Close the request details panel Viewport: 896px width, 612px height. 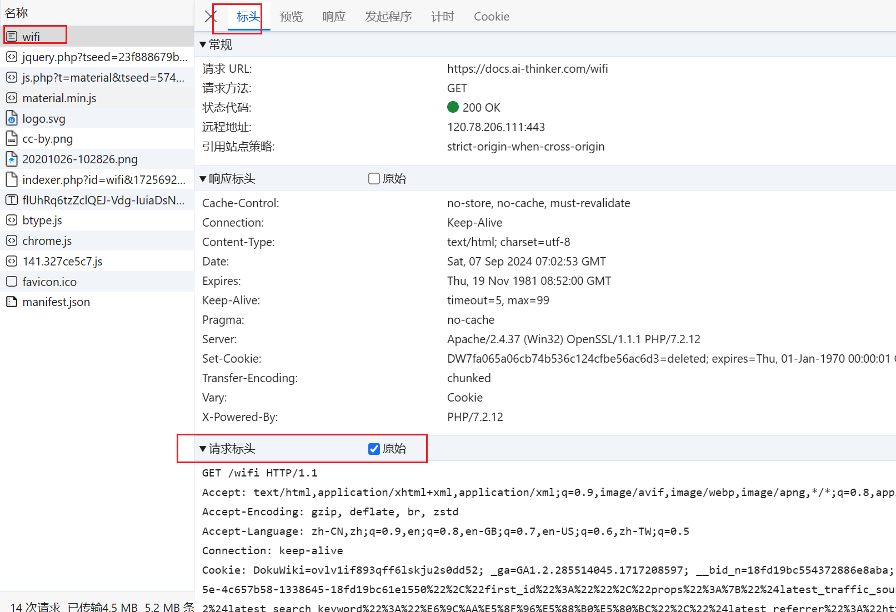tap(210, 17)
